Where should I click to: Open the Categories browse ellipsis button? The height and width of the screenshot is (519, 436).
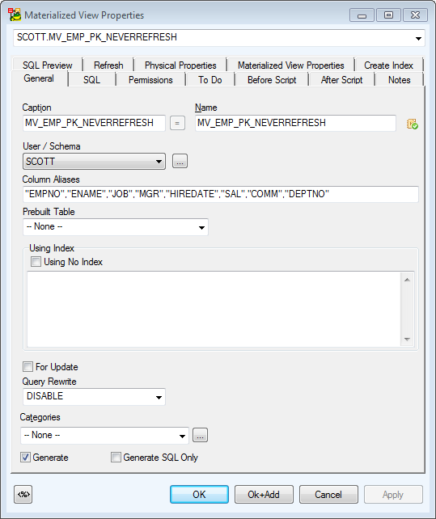pos(200,435)
